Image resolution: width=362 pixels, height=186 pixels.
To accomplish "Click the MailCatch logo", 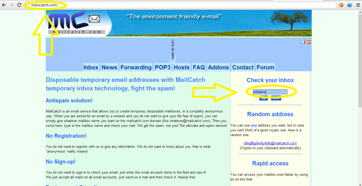I will (x=77, y=23).
